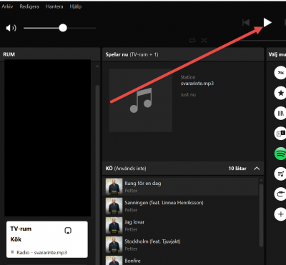The height and width of the screenshot is (265, 286).
Task: Open the radio source icon above Spotify
Action: pyautogui.click(x=280, y=134)
